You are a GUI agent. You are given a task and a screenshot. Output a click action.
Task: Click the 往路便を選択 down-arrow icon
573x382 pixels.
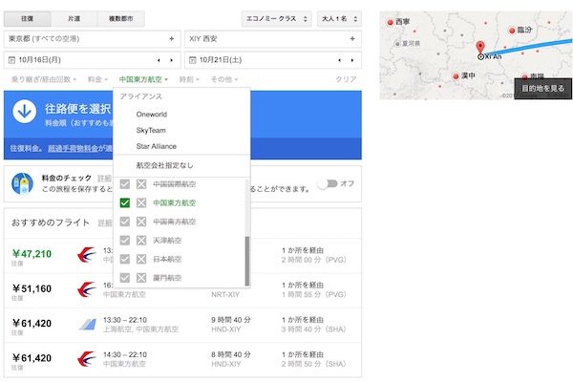pyautogui.click(x=25, y=111)
